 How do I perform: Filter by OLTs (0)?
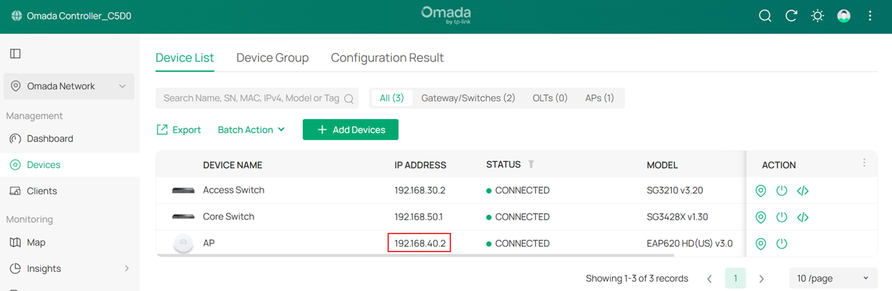pos(550,98)
